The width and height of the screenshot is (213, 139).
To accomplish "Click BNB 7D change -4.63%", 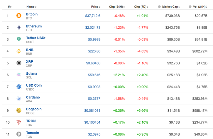I will (143, 51).
